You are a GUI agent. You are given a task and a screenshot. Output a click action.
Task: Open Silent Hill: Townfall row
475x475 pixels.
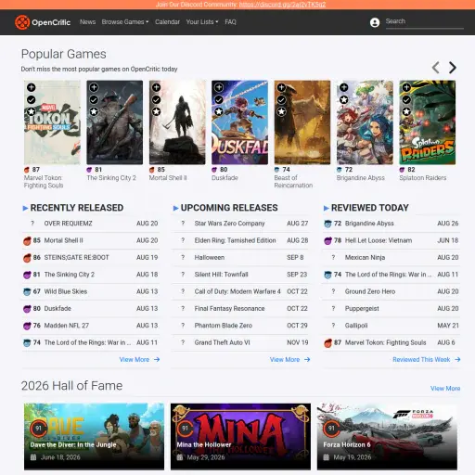pyautogui.click(x=241, y=275)
